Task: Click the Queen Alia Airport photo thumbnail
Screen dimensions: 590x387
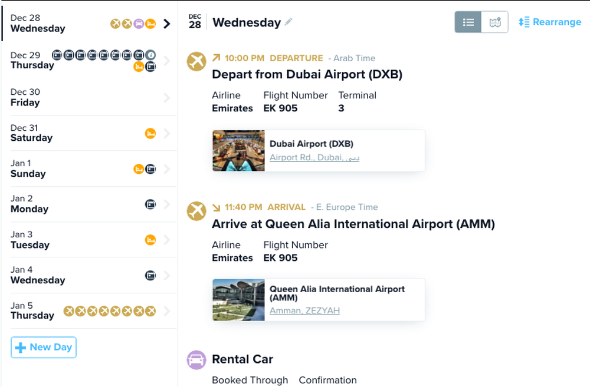Action: click(238, 300)
